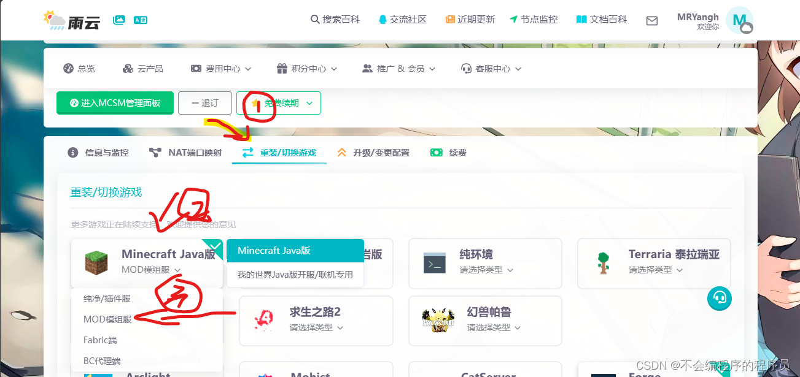Click 我的世界Java版开服/联机专用 tooltip text

[295, 275]
